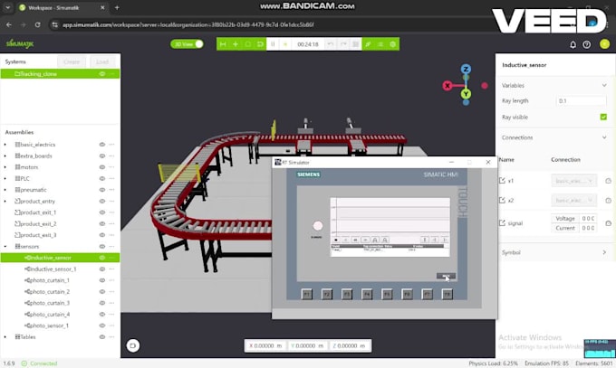Open settings via the toolbar gear icon

pos(393,44)
